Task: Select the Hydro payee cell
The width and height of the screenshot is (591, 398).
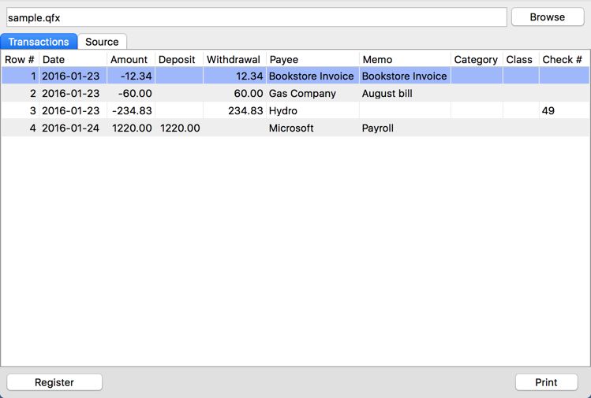Action: pos(312,110)
